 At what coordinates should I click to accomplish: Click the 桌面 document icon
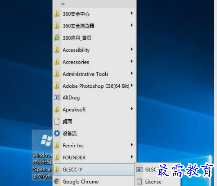(57, 121)
